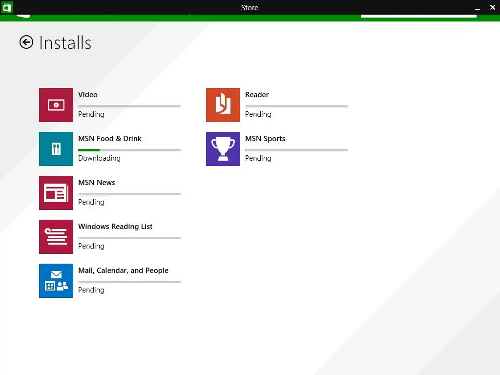Click Pending under Mail, Calendar, and People
The image size is (500, 375).
pyautogui.click(x=91, y=291)
